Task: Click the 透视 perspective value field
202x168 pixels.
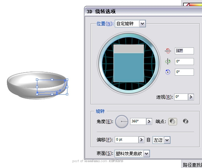Action: (x=181, y=97)
